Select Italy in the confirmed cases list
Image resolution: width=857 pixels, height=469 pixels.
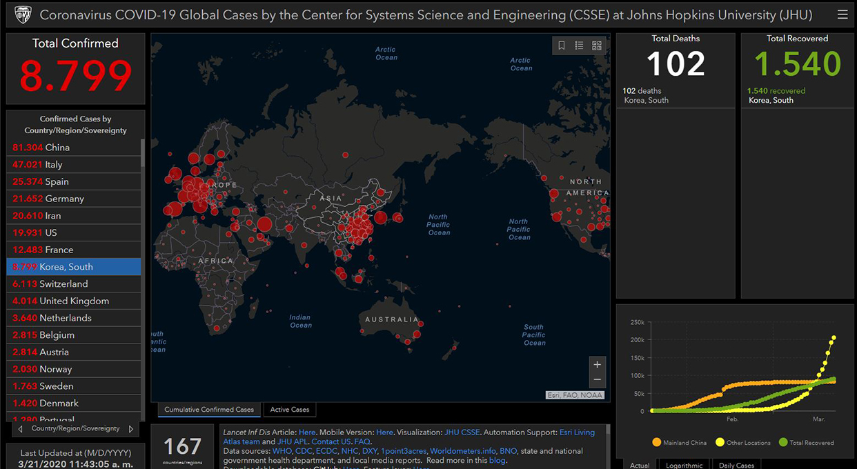[74, 164]
